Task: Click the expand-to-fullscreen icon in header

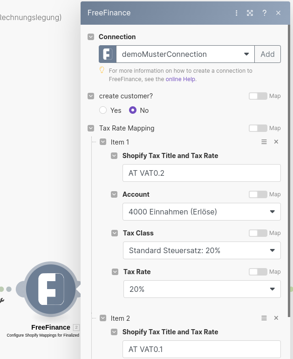Action: (250, 13)
